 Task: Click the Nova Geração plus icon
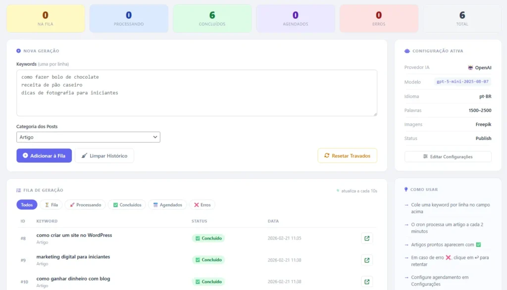pos(18,51)
